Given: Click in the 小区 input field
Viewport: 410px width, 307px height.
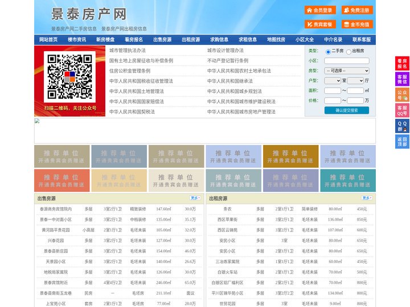Looking at the screenshot, I should pyautogui.click(x=347, y=61).
